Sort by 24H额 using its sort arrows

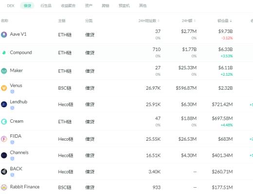point(195,21)
